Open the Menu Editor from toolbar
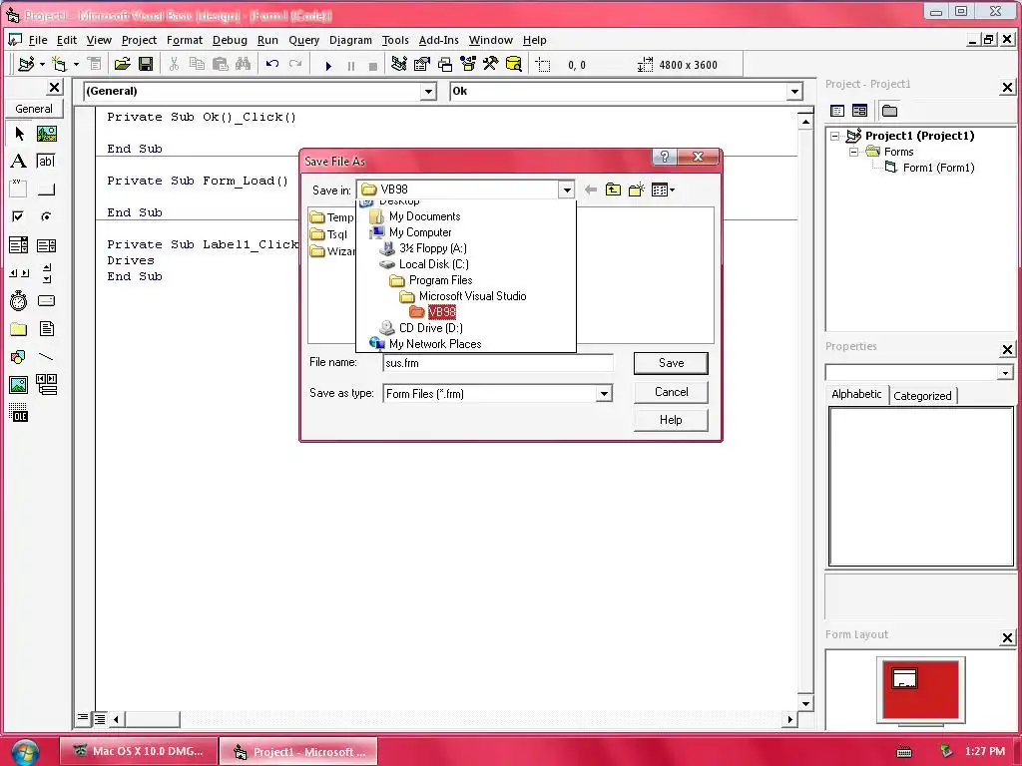Viewport: 1022px width, 766px height. coord(95,64)
